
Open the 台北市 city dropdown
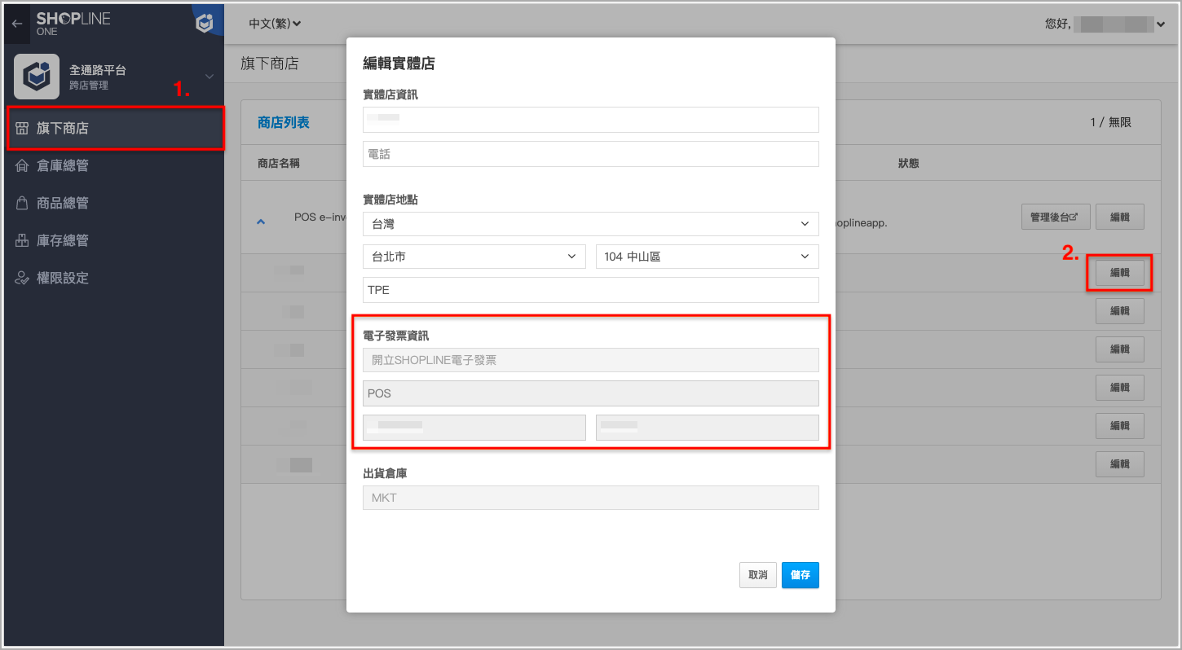pos(474,257)
